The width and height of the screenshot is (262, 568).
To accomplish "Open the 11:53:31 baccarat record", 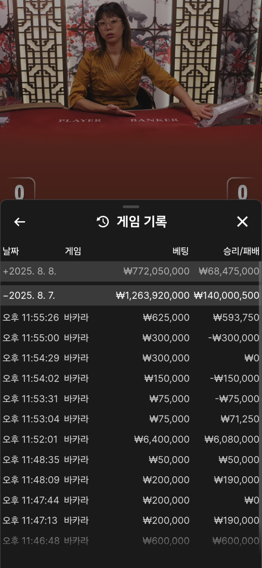I will click(x=131, y=399).
